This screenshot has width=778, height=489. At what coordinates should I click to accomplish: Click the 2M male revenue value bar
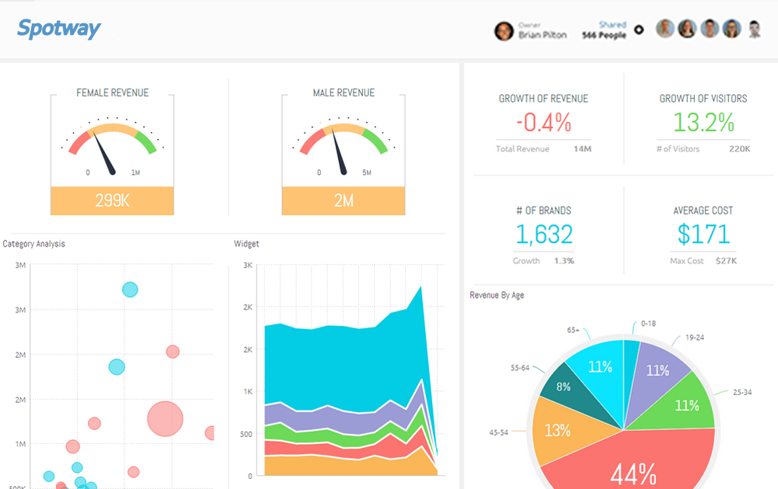click(x=344, y=201)
